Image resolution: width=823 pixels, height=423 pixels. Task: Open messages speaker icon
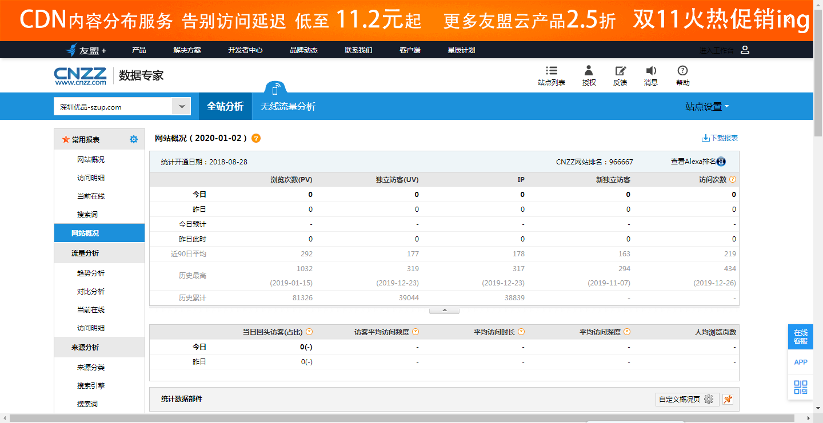click(x=651, y=71)
